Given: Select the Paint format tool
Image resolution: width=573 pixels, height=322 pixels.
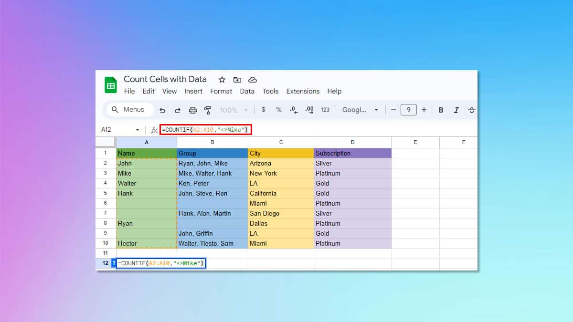Looking at the screenshot, I should pos(208,110).
